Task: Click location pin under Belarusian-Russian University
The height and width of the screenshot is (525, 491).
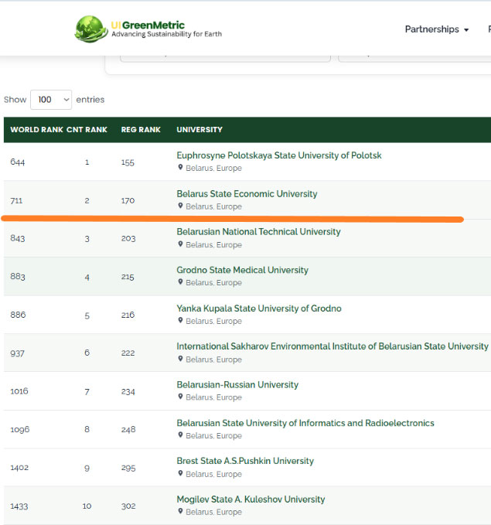Action: [x=180, y=397]
